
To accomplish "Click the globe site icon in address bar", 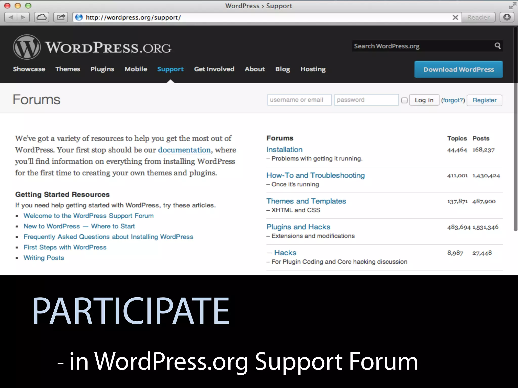I will (79, 17).
